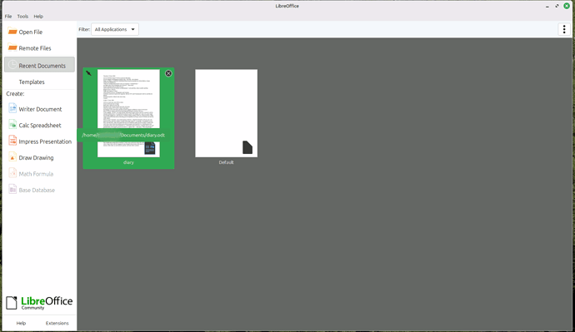Pin the diary document with pushpin icon
The height and width of the screenshot is (332, 575).
tap(88, 73)
